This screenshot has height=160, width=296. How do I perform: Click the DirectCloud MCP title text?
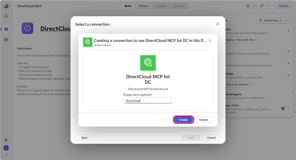click(x=29, y=6)
